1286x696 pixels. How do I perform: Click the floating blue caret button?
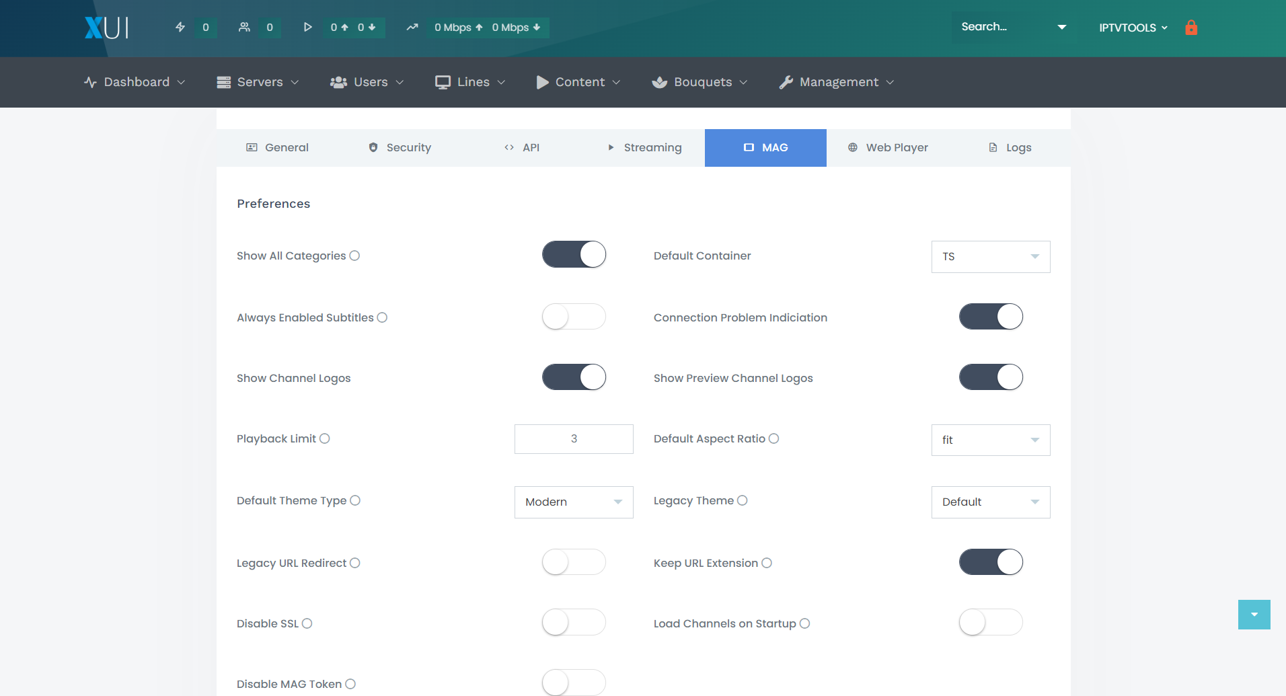1254,615
